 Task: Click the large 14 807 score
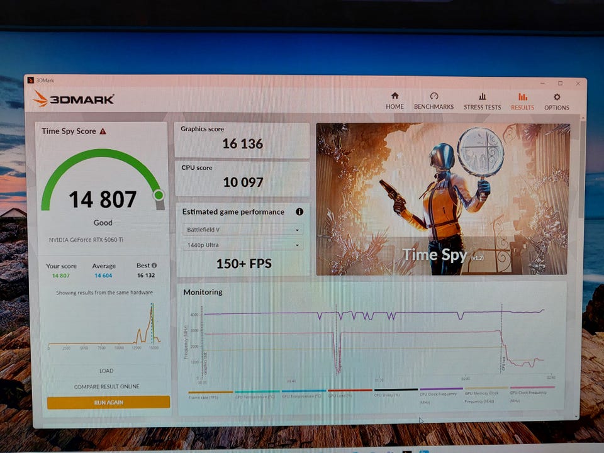[103, 199]
